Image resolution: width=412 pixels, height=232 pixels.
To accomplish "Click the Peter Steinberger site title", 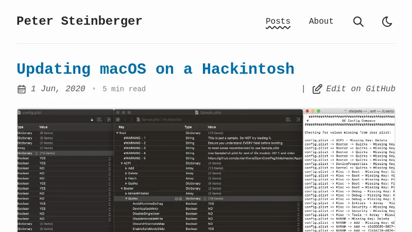I will (79, 21).
